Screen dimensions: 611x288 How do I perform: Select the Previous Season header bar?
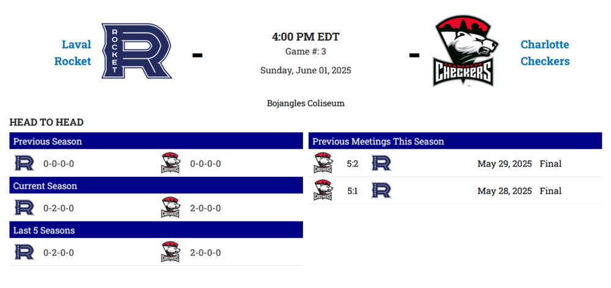tap(156, 141)
